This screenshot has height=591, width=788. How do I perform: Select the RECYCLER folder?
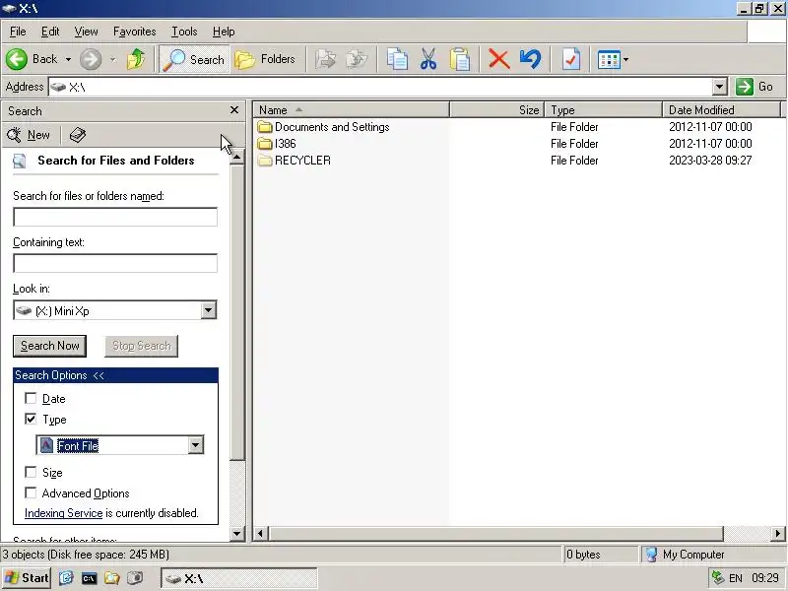tap(294, 161)
